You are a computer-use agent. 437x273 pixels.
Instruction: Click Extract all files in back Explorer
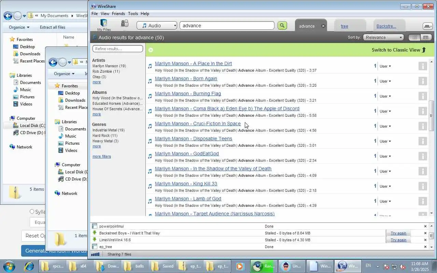tap(53, 27)
